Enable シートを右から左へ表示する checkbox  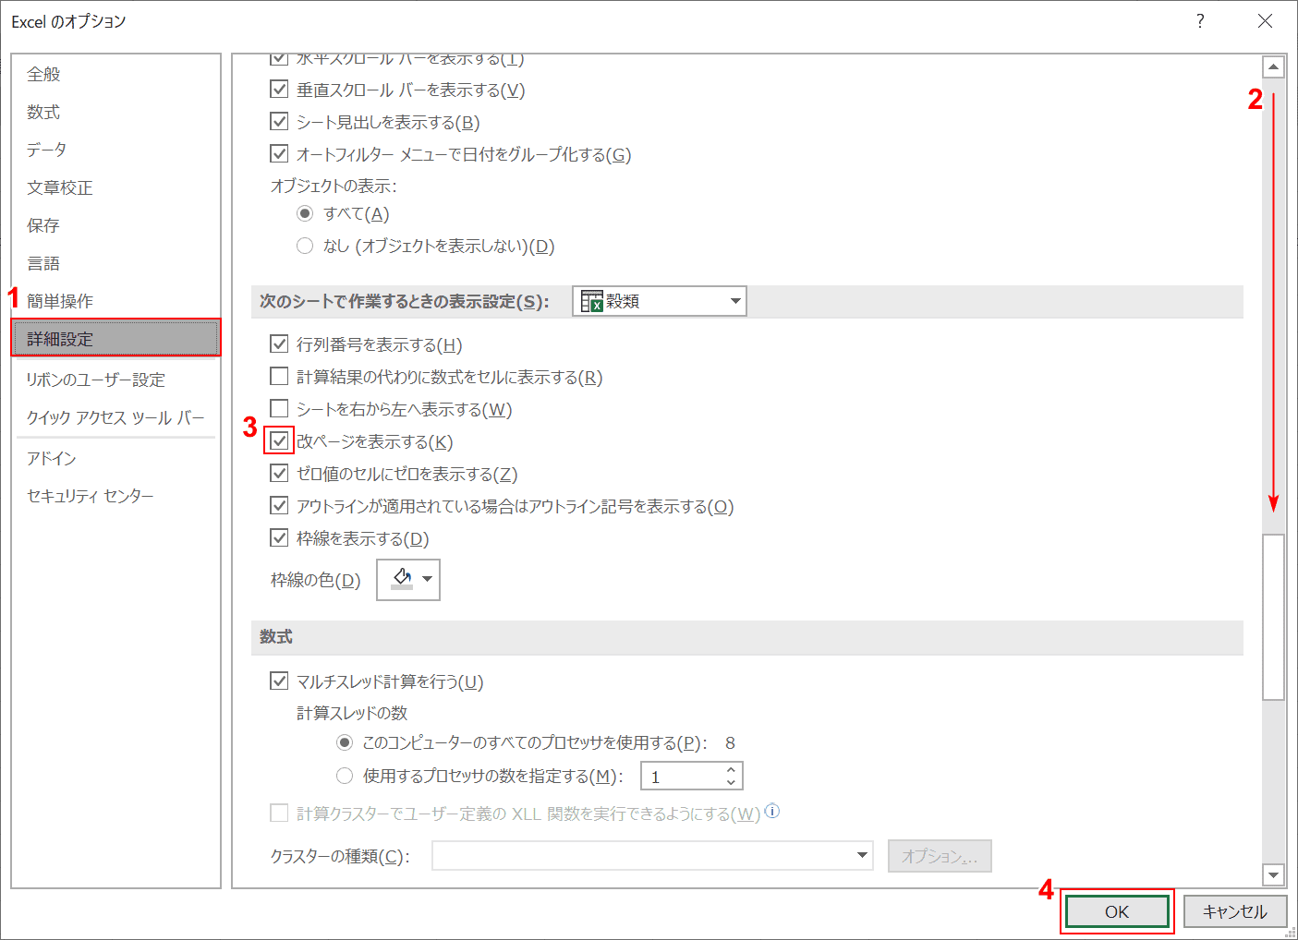pyautogui.click(x=279, y=409)
